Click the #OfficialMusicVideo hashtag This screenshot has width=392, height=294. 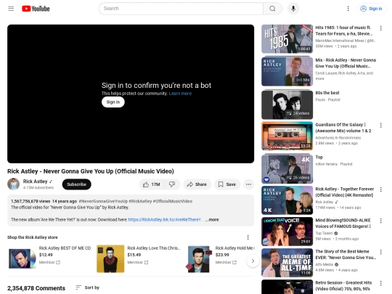point(173,201)
